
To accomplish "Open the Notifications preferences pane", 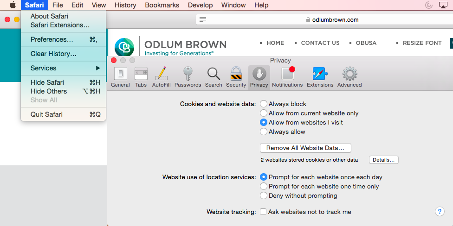I will [287, 77].
